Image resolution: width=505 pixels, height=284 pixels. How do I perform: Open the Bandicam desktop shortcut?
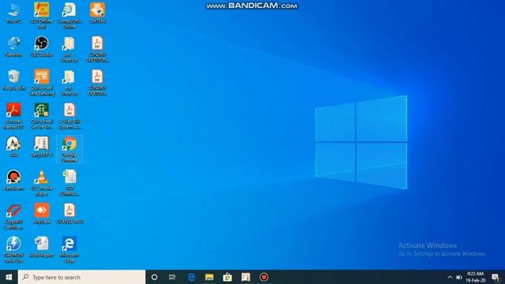tap(14, 181)
